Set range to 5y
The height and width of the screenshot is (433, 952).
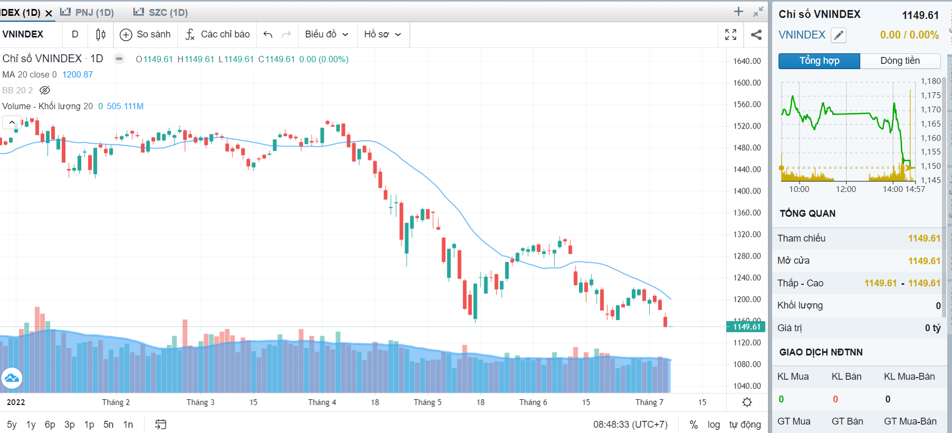[x=12, y=425]
